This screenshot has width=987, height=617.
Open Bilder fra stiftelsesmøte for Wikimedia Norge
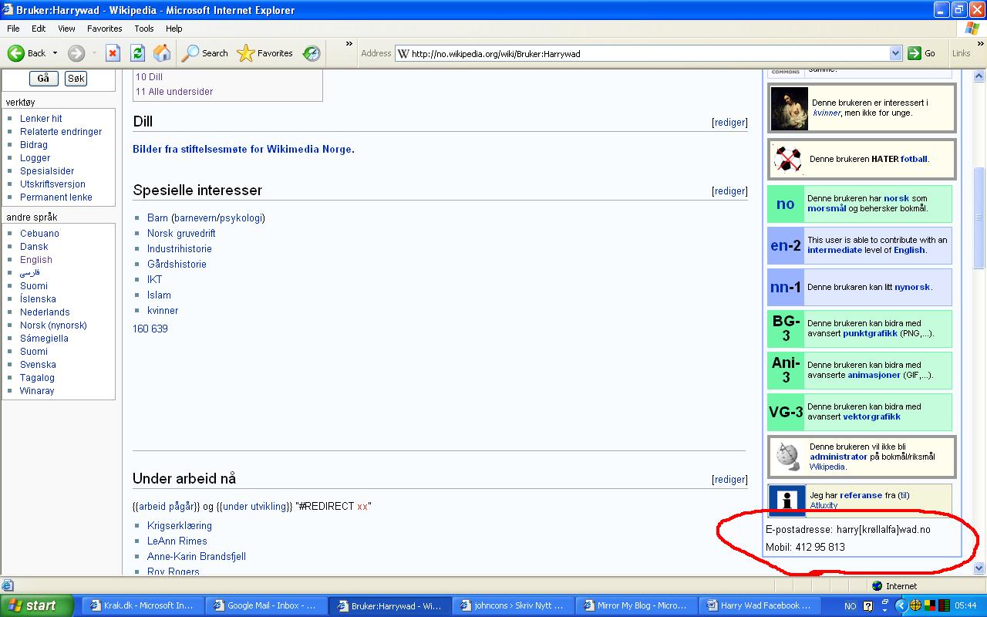click(242, 150)
